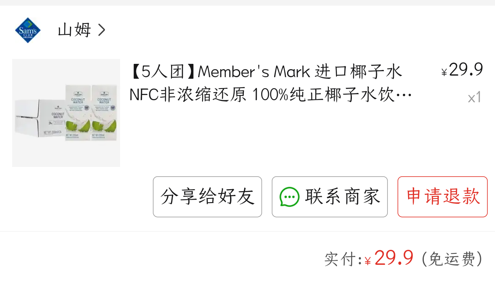Open product title starting with 【5人团】Member's Mark
The image size is (495, 285).
tap(266, 72)
